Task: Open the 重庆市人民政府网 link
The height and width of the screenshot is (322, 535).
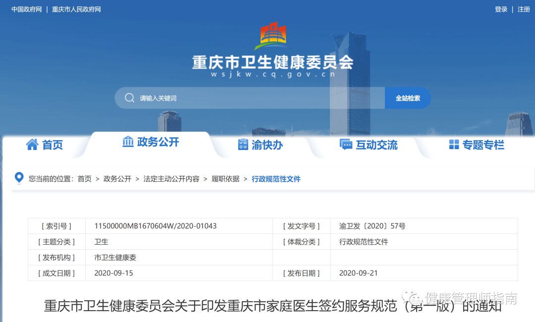Action: tap(76, 9)
